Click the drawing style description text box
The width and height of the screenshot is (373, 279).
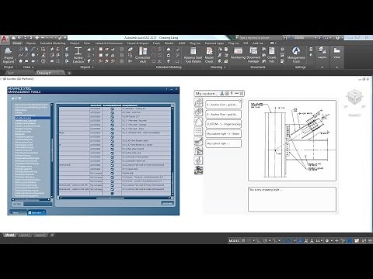click(x=292, y=199)
